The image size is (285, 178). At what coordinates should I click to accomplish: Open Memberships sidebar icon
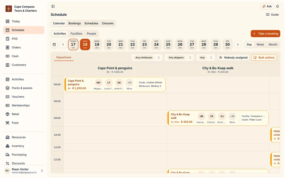click(7, 105)
